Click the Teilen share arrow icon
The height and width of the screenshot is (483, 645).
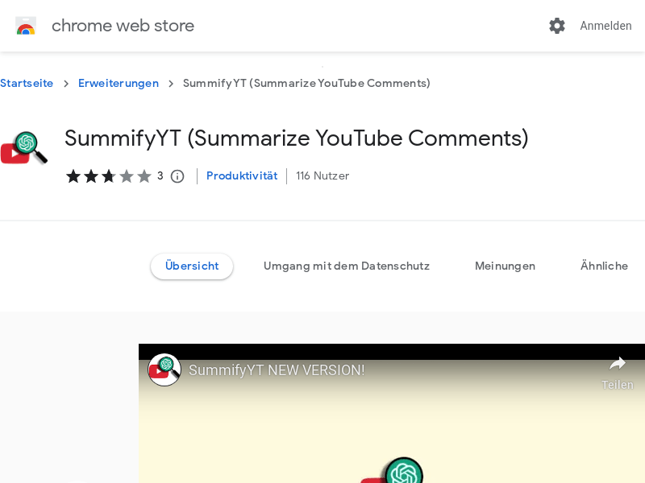click(x=618, y=364)
